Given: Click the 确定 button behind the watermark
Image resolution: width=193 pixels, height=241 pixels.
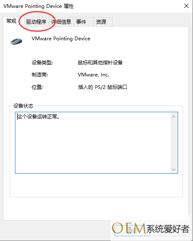Looking at the screenshot, I should (x=132, y=230).
